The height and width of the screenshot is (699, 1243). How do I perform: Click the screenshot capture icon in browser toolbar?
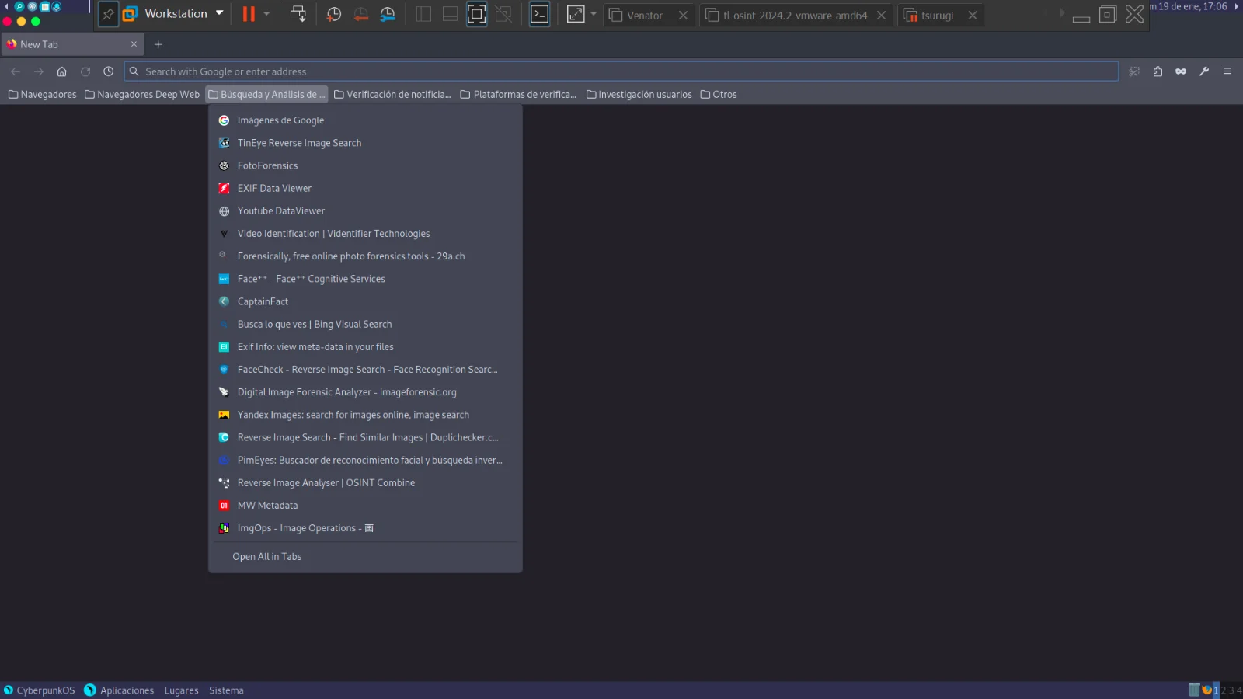(x=1134, y=71)
